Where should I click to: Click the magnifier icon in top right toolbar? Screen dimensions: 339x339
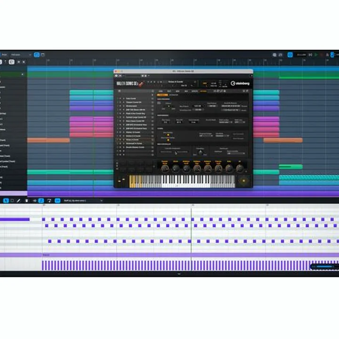274,55
